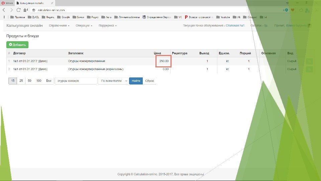Open the VK bookmarks folder
Screen dimensions: 321x181
178,17
